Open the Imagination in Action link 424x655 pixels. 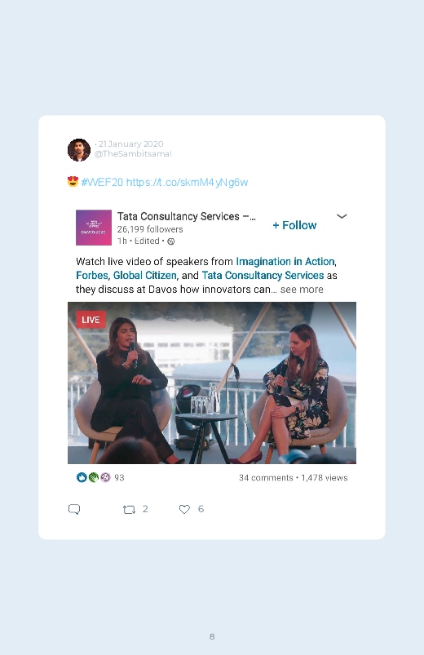(285, 262)
